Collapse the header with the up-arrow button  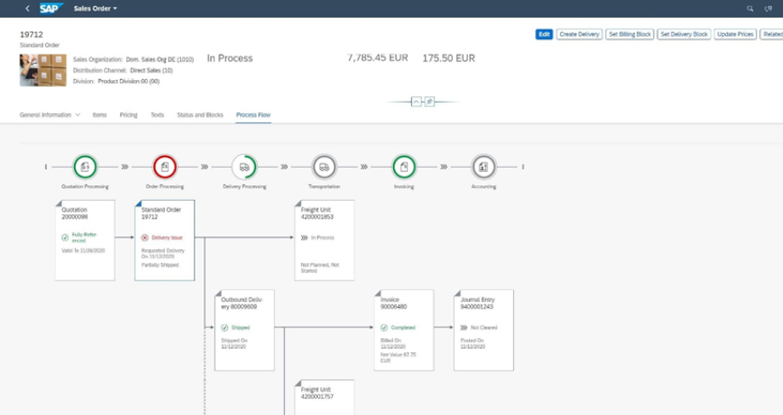tap(416, 102)
